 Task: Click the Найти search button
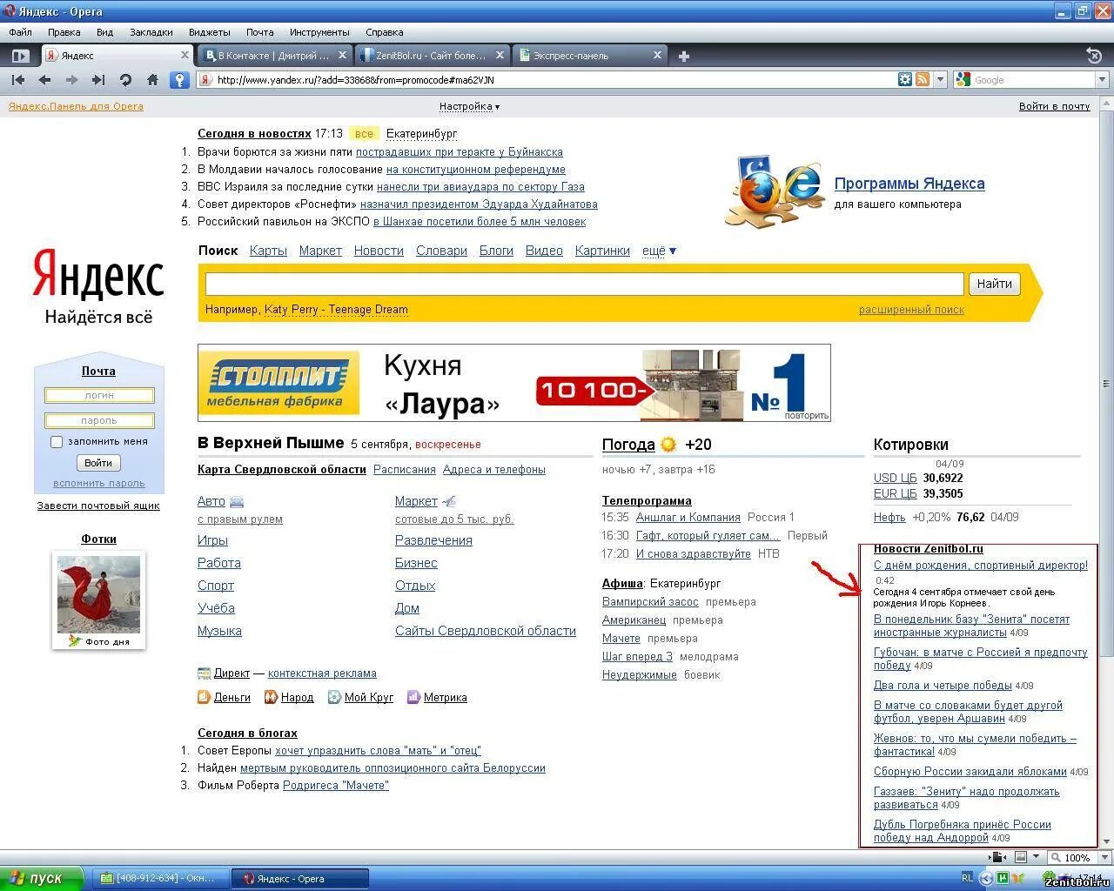(994, 284)
